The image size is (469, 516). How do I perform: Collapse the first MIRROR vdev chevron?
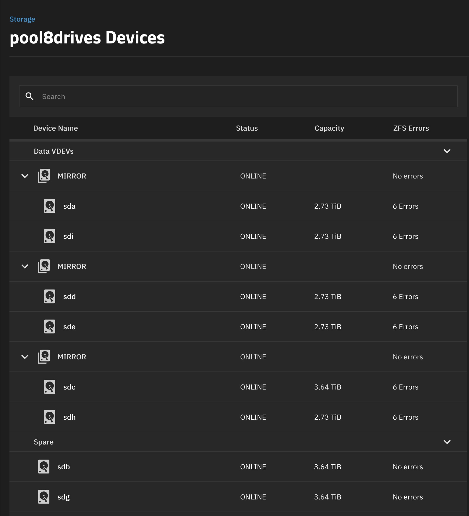coord(25,176)
